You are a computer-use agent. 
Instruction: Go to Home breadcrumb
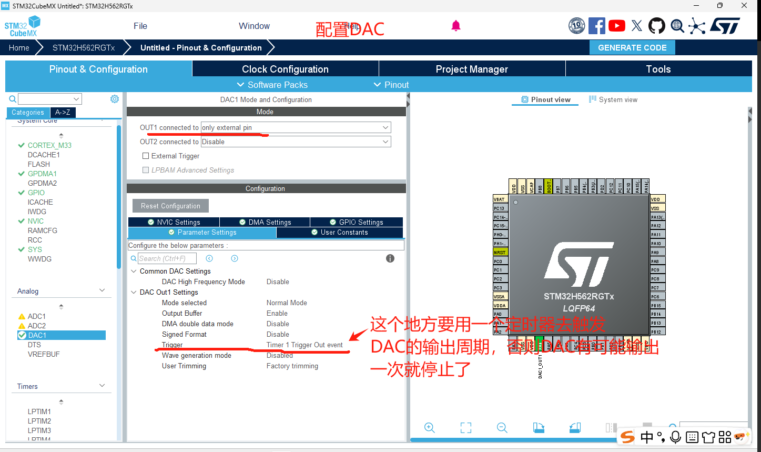(19, 47)
